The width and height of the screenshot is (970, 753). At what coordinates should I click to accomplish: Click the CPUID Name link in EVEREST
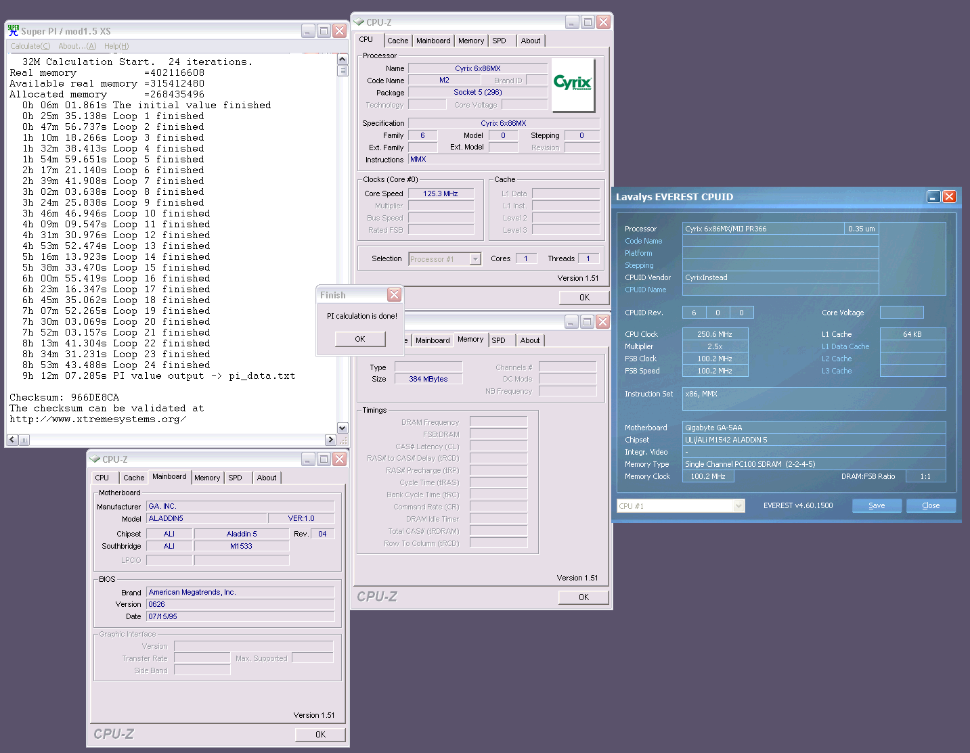tap(646, 290)
